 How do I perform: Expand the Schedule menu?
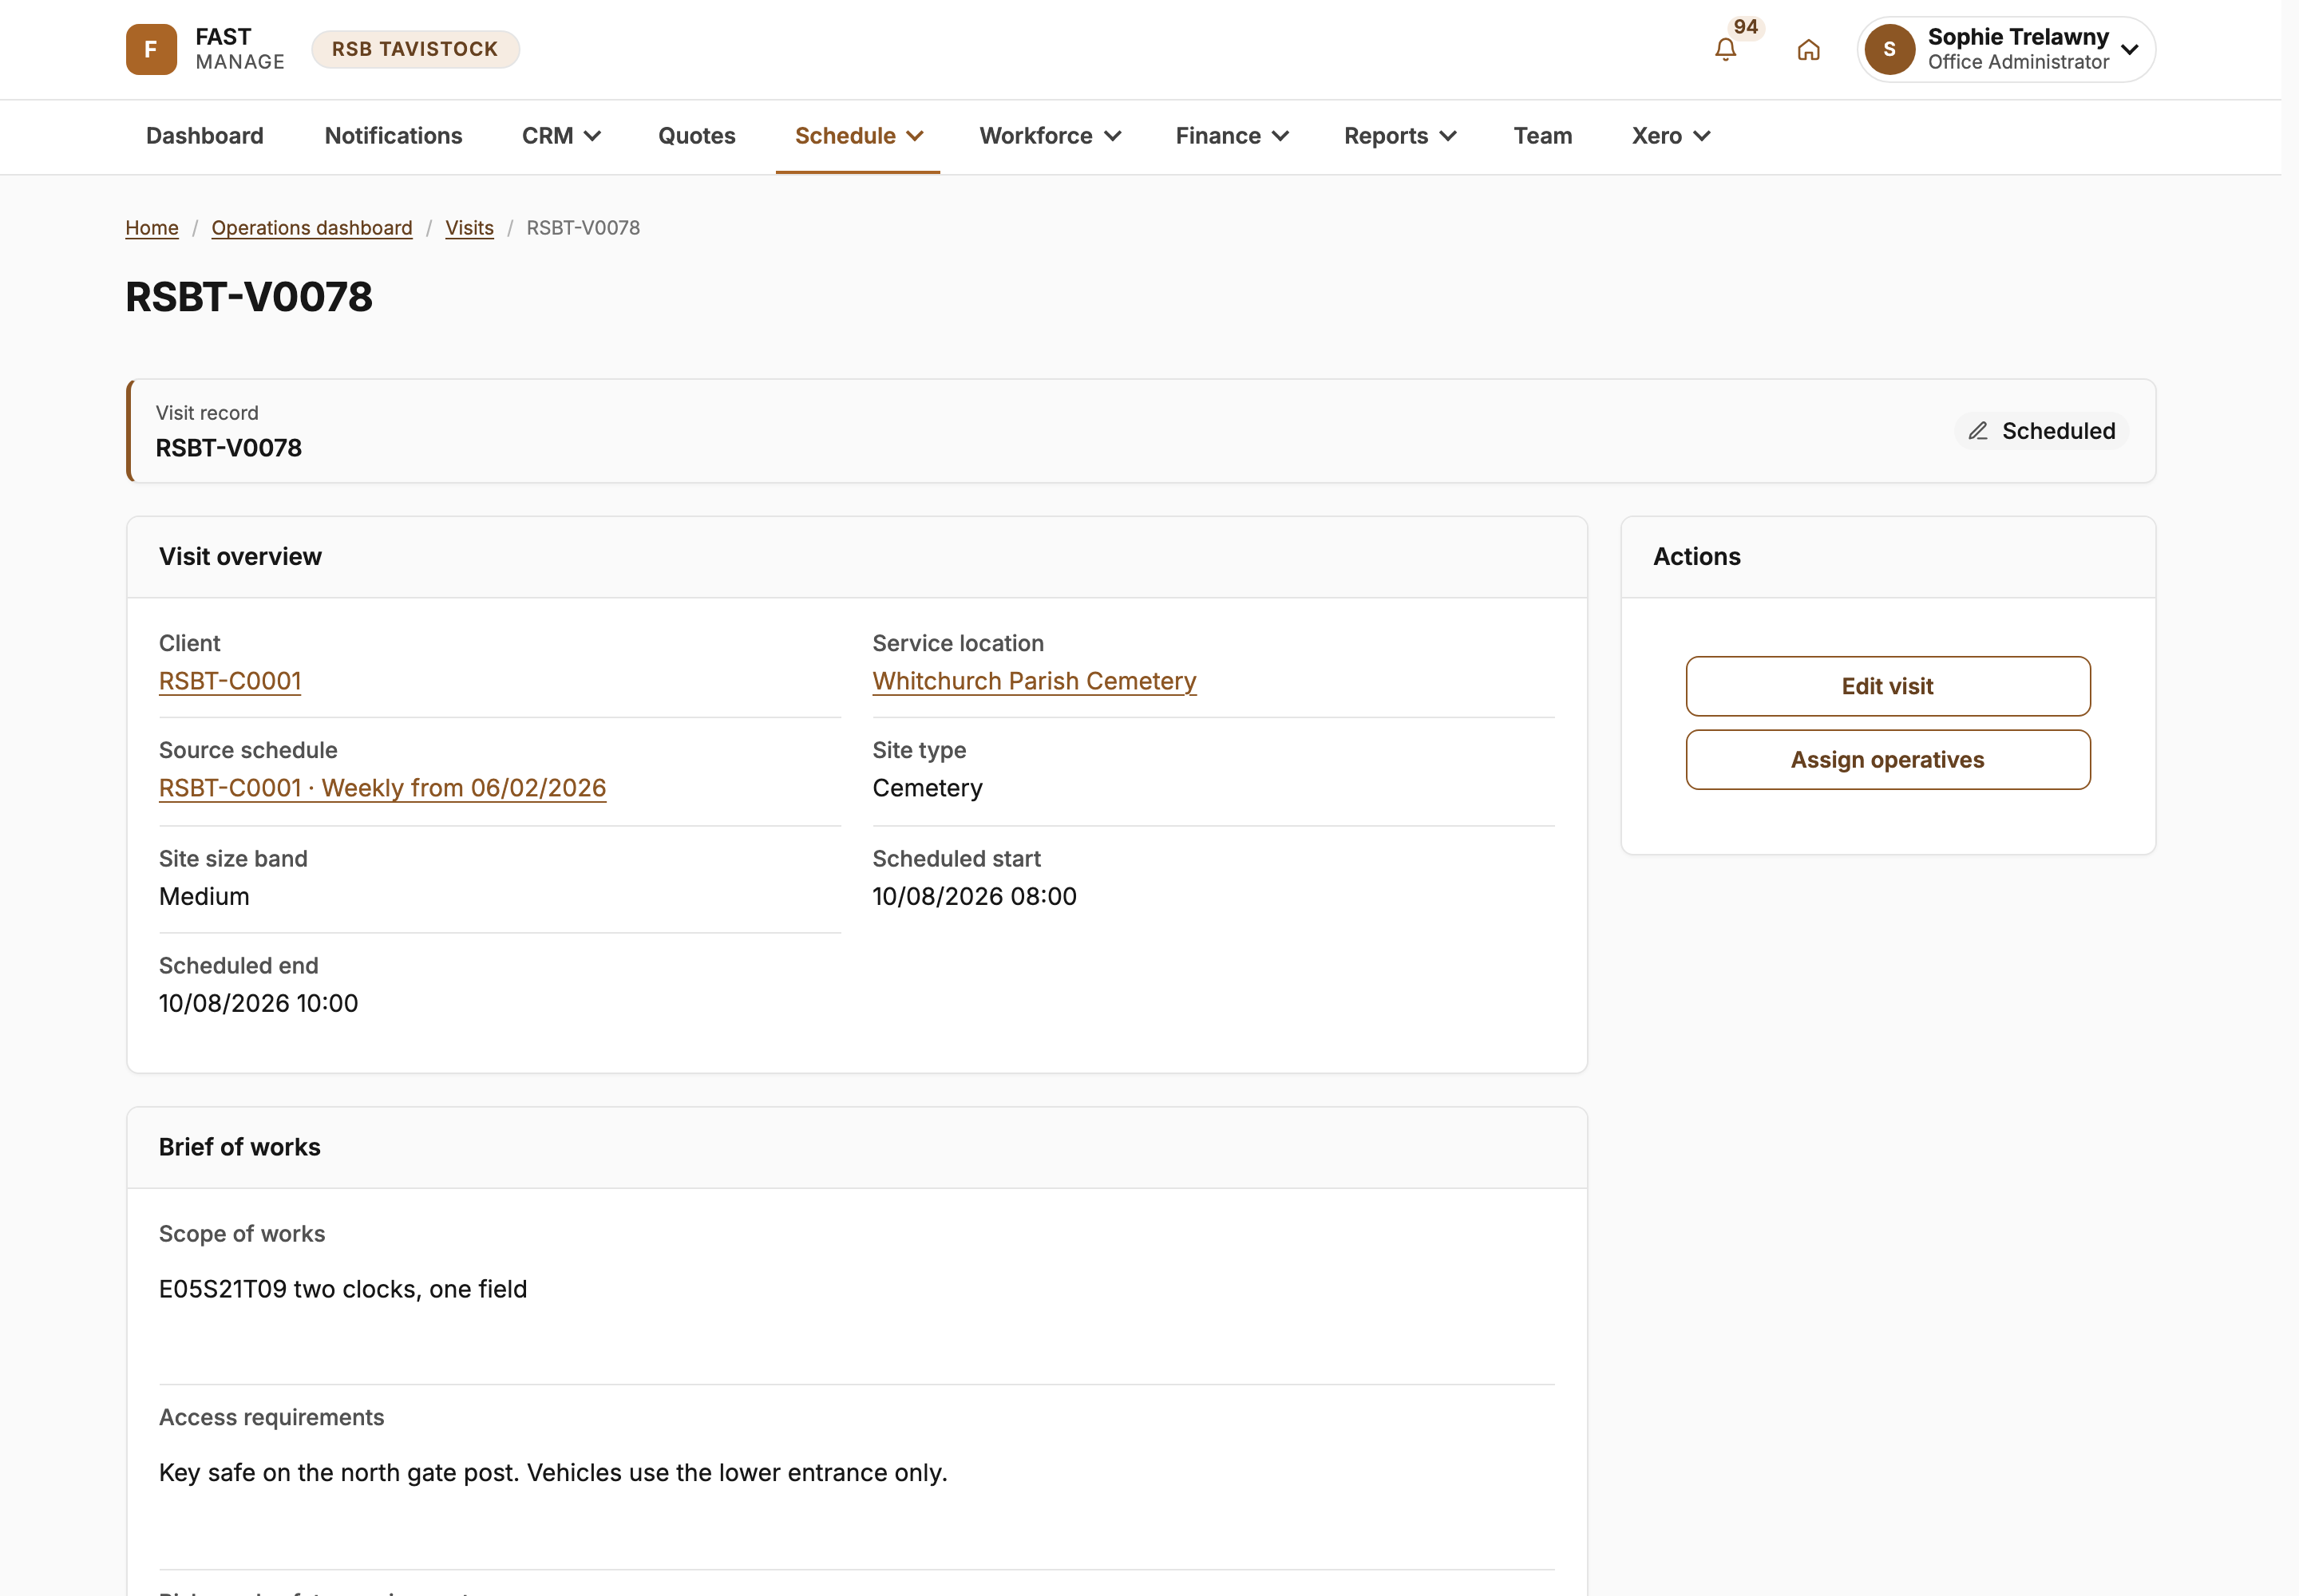point(858,136)
